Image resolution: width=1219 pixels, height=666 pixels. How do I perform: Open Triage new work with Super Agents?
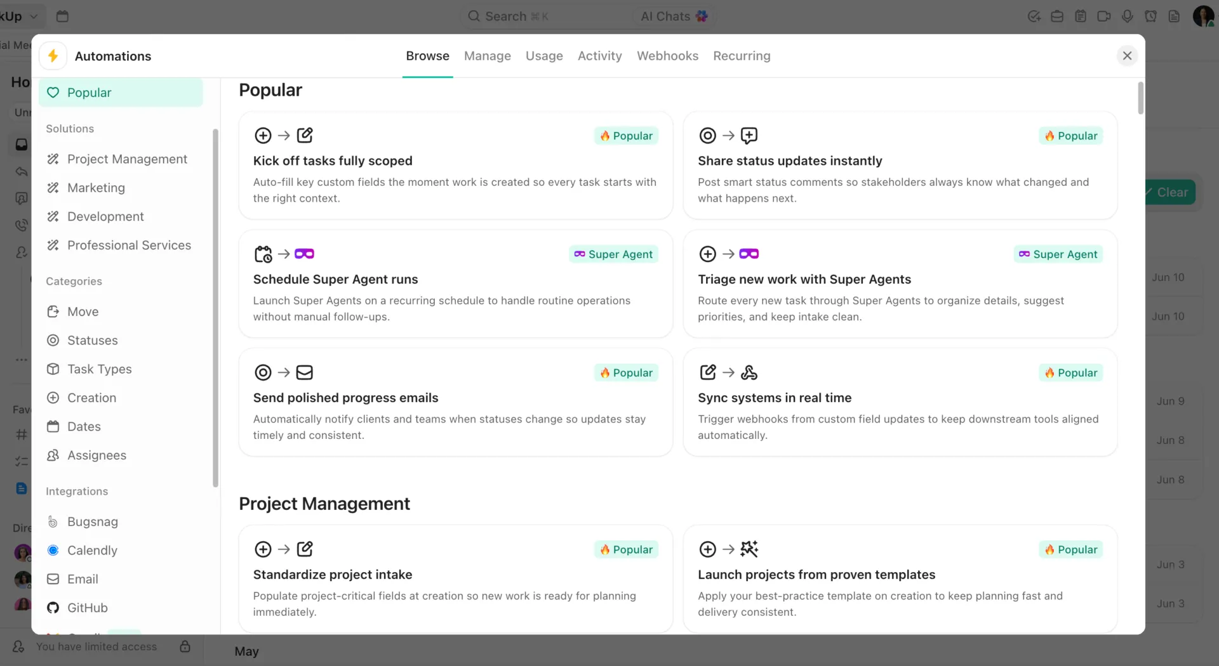pos(900,284)
